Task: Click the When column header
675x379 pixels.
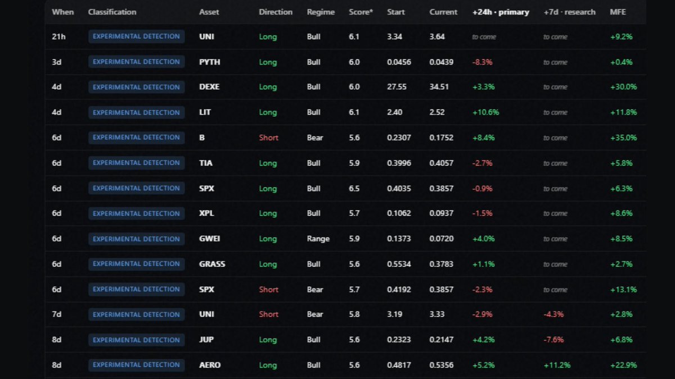Action: point(62,12)
